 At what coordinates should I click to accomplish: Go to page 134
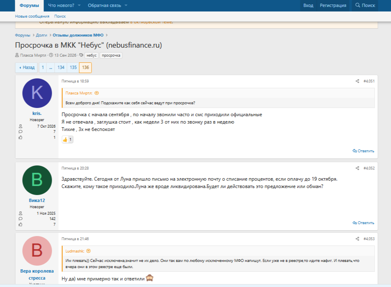61,68
